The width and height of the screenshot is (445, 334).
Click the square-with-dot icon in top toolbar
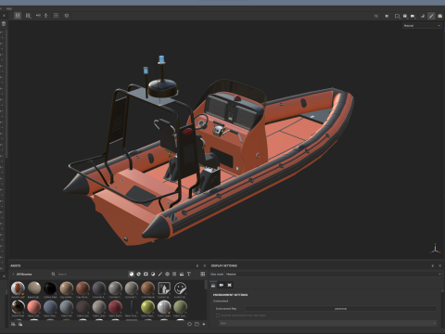click(x=56, y=15)
